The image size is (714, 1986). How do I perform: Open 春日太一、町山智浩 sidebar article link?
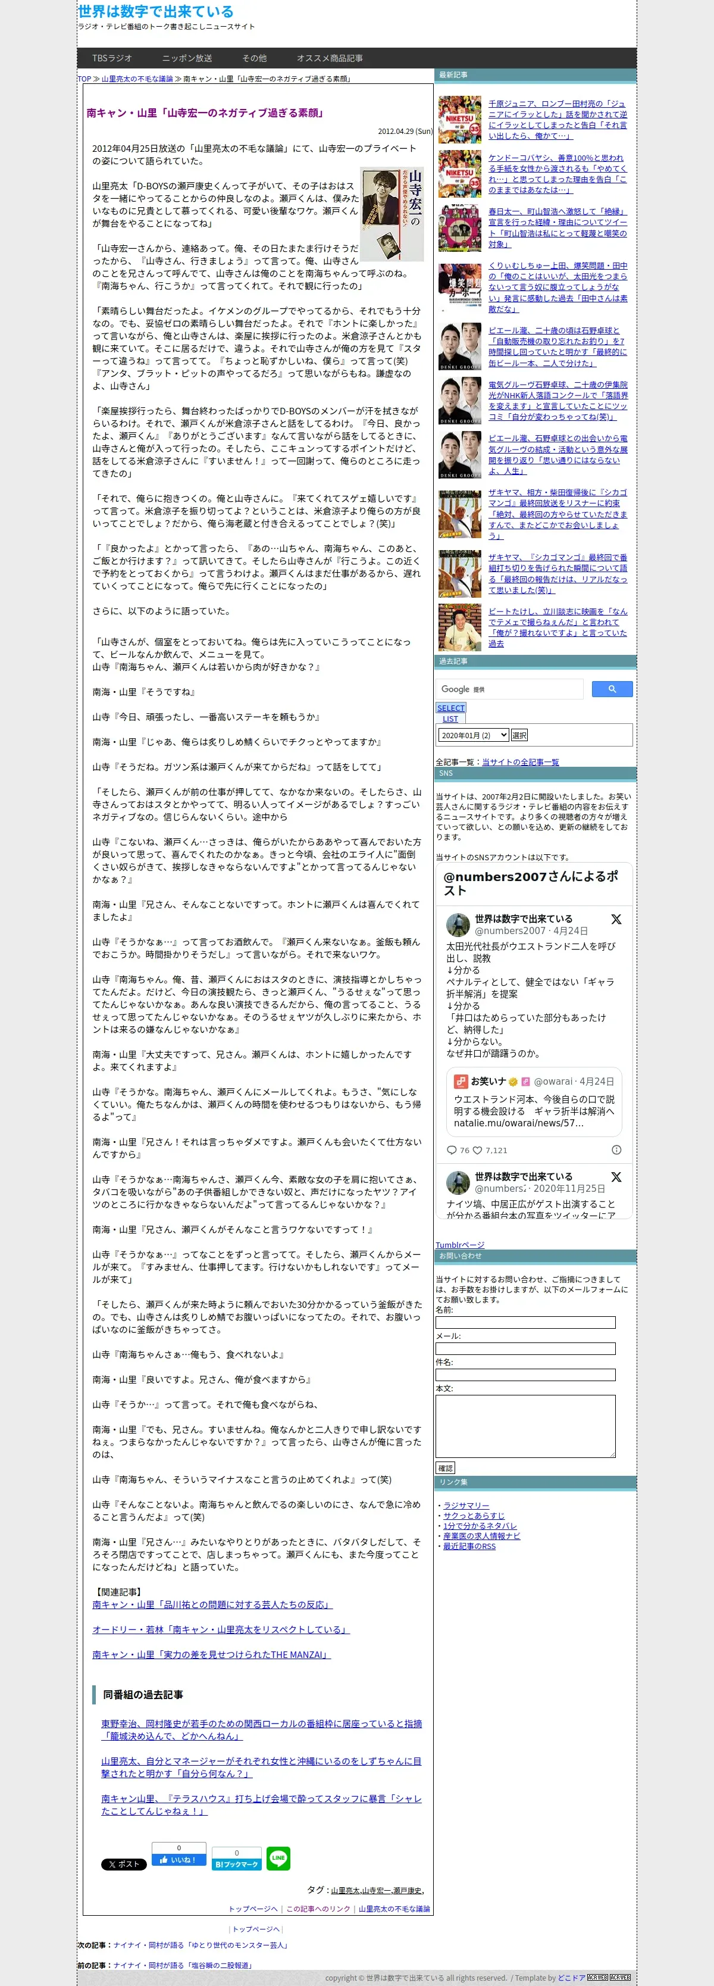[558, 227]
